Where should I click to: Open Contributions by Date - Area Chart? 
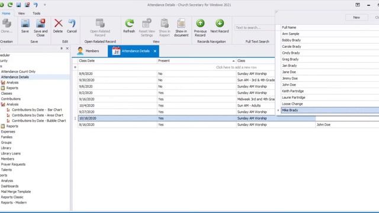click(37, 115)
